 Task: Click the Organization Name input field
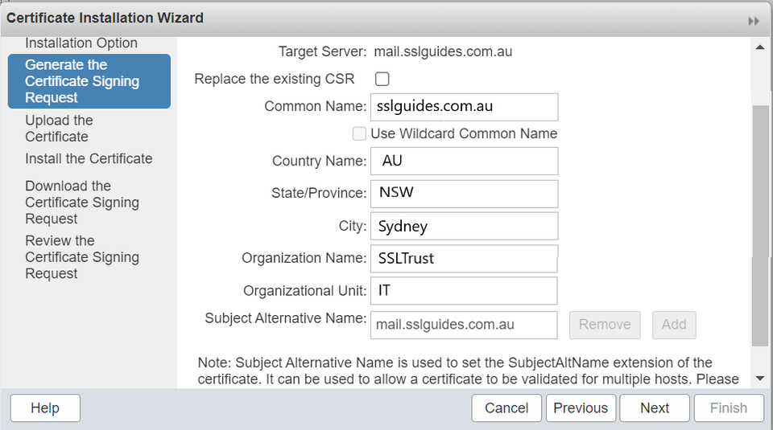tap(464, 259)
